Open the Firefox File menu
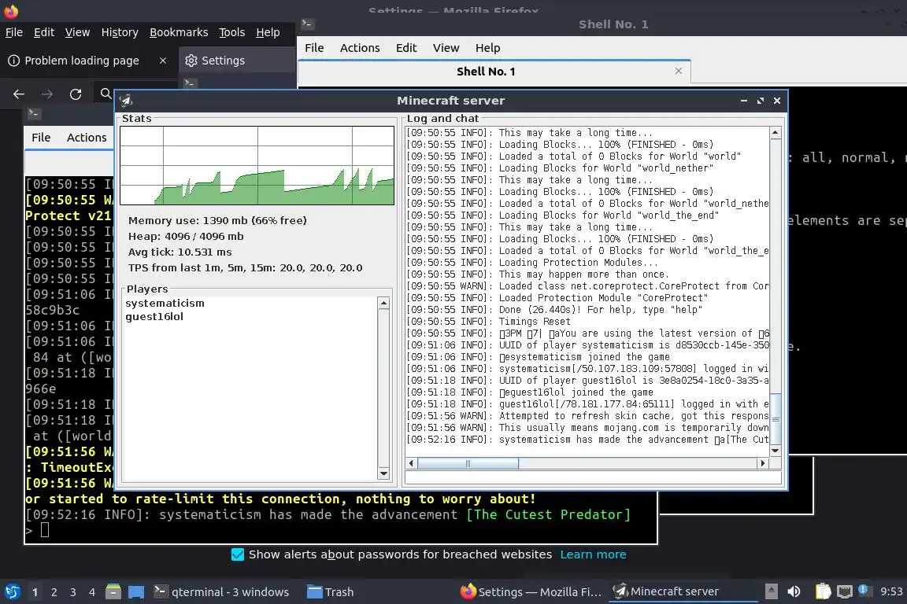Screen dimensions: 907x604 pyautogui.click(x=14, y=32)
